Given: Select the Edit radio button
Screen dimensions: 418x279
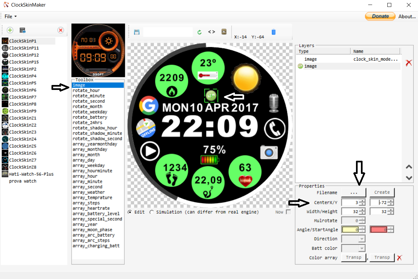Looking at the screenshot, I should coord(130,212).
